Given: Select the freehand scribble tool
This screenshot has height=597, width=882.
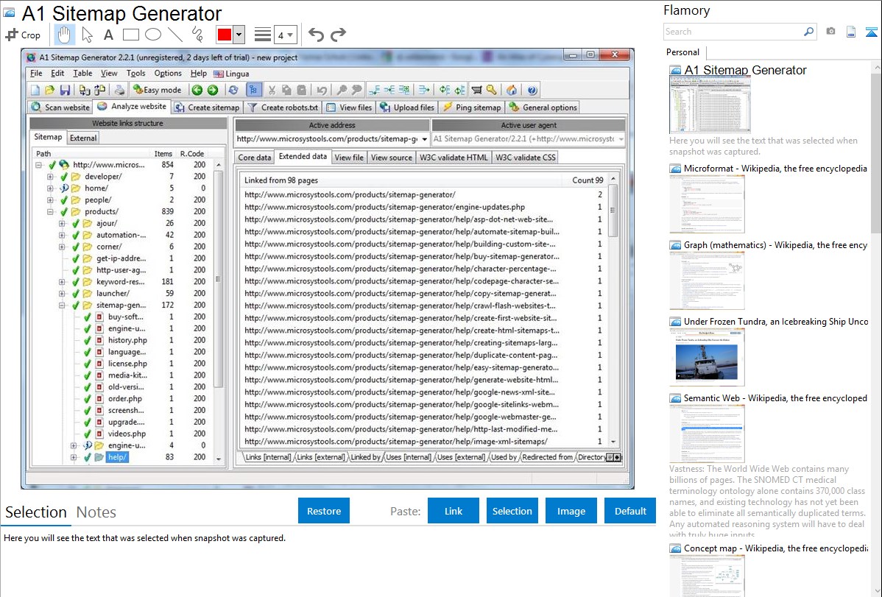Looking at the screenshot, I should pos(197,35).
